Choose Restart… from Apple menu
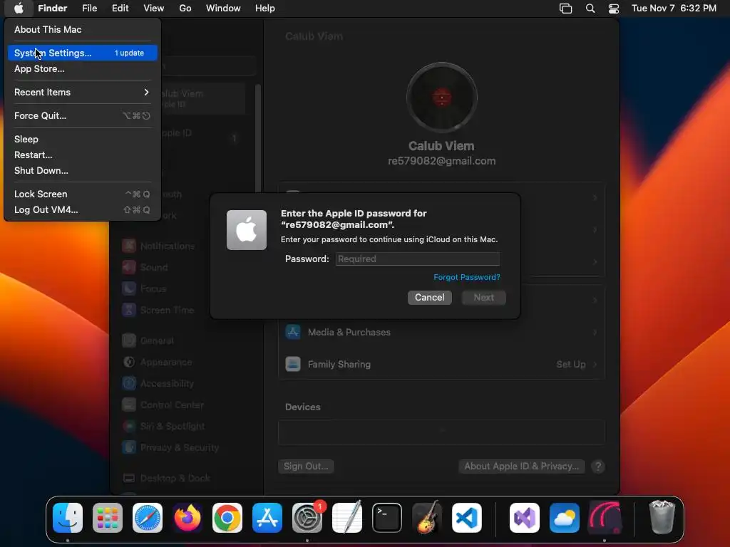The width and height of the screenshot is (730, 547). pos(82,155)
